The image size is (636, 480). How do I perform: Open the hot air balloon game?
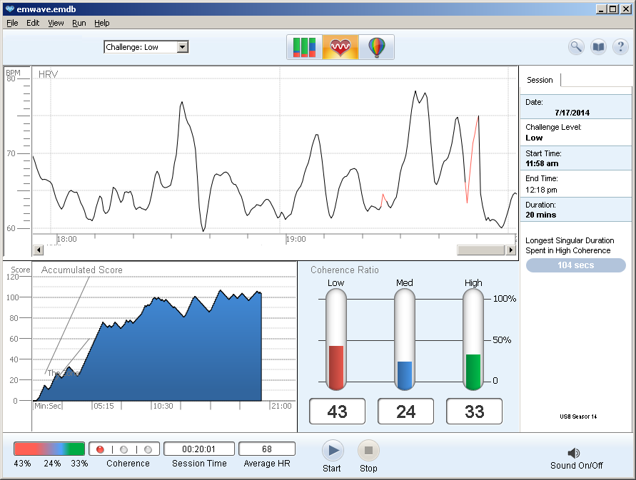(x=376, y=47)
